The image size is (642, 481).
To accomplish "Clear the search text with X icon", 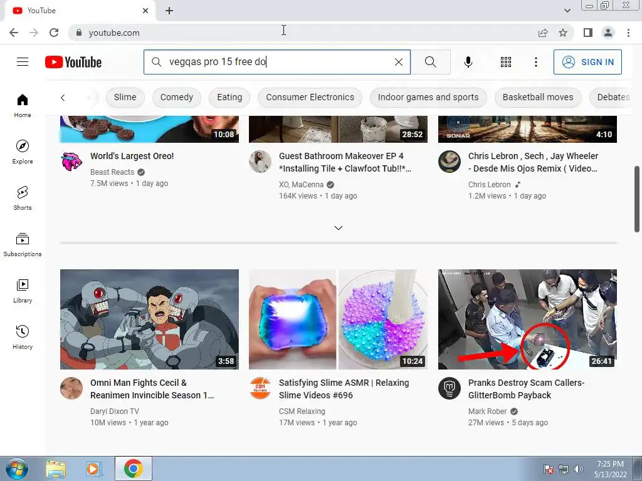I will (398, 62).
